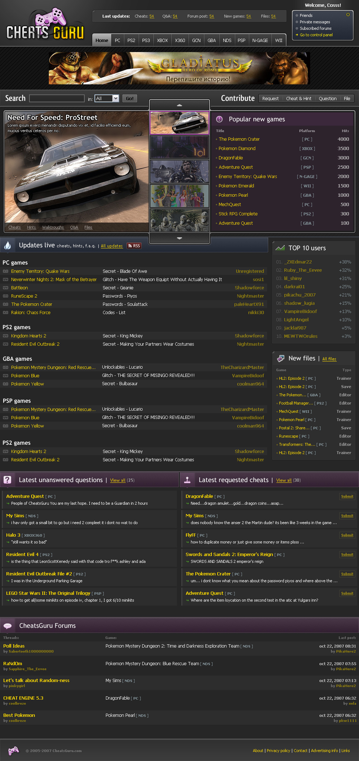Click the footer gamepad logo icon
The image size is (359, 761).
click(x=14, y=750)
